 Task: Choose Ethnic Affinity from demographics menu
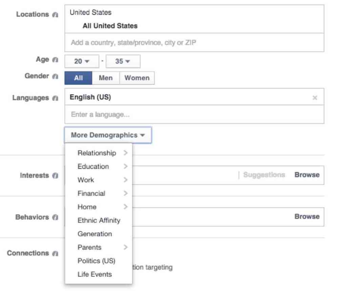[x=99, y=220]
